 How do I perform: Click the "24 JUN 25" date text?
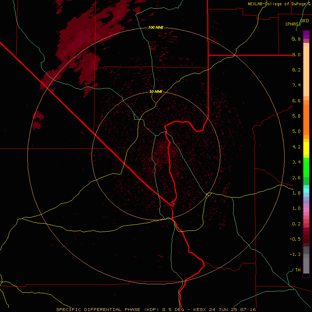pyautogui.click(x=224, y=310)
